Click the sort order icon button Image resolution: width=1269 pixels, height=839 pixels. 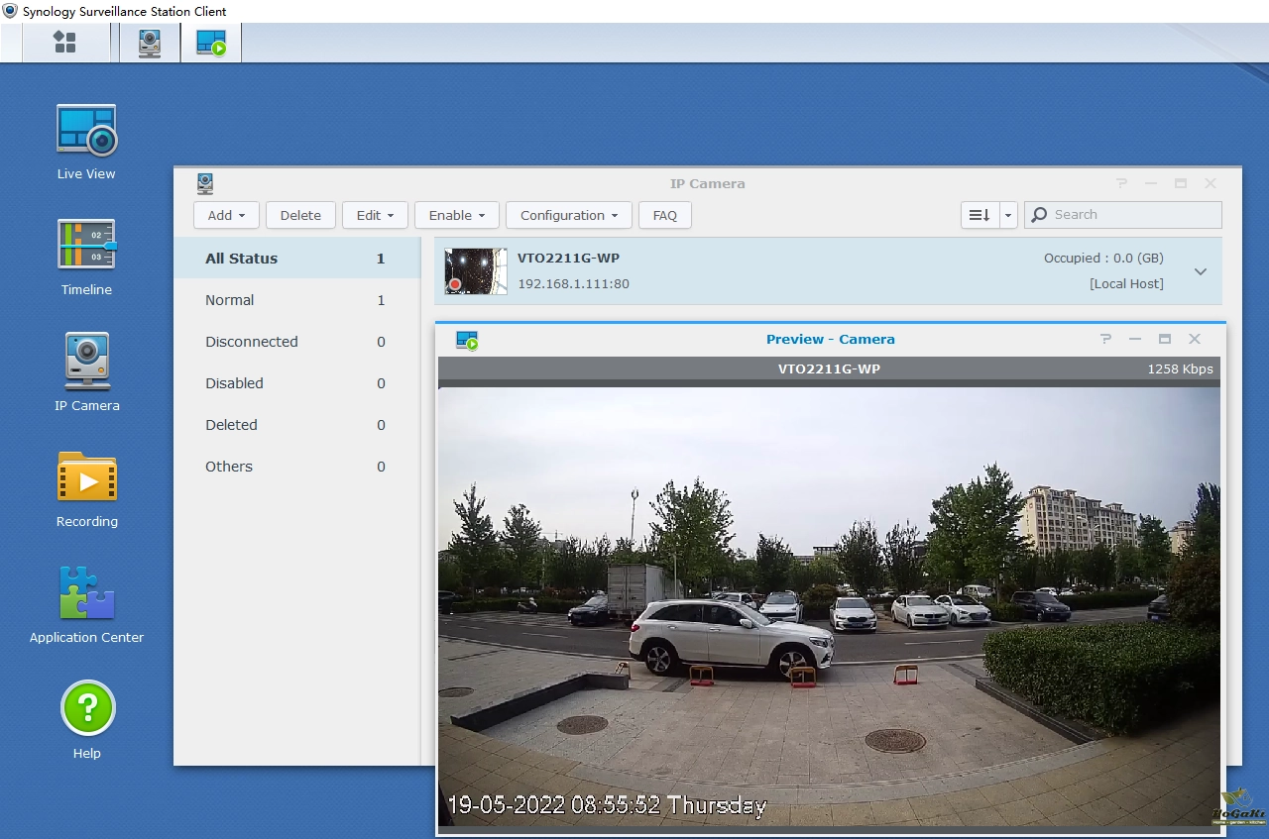(980, 215)
